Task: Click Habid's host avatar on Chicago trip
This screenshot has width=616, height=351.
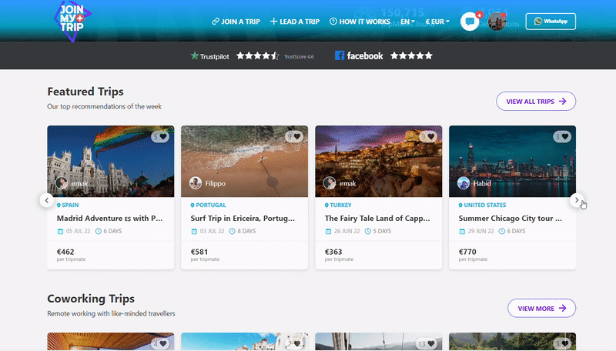Action: pos(464,183)
